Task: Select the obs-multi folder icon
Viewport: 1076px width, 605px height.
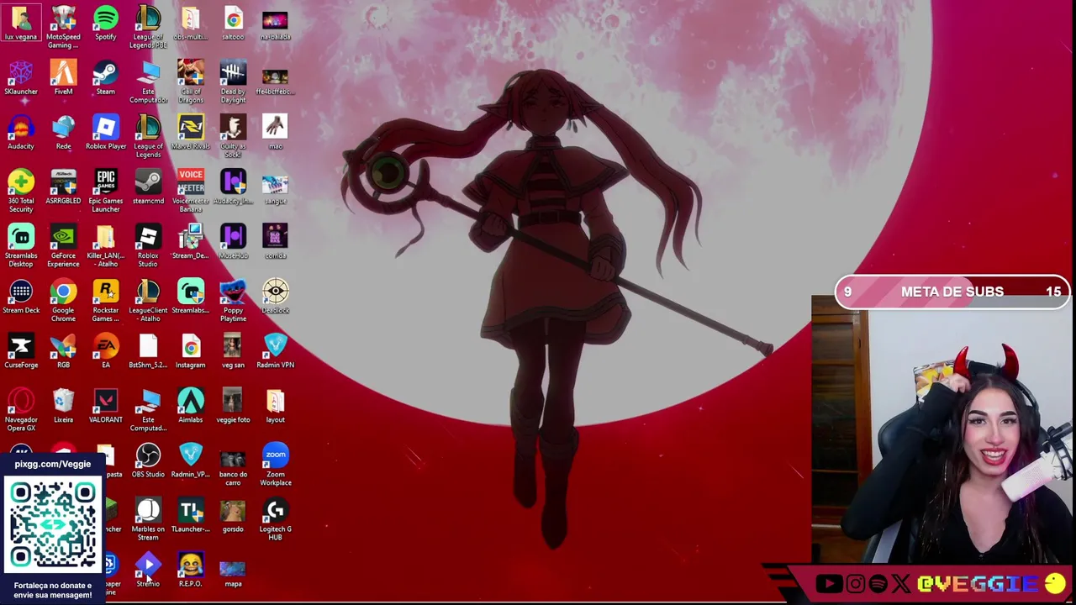Action: click(x=191, y=24)
